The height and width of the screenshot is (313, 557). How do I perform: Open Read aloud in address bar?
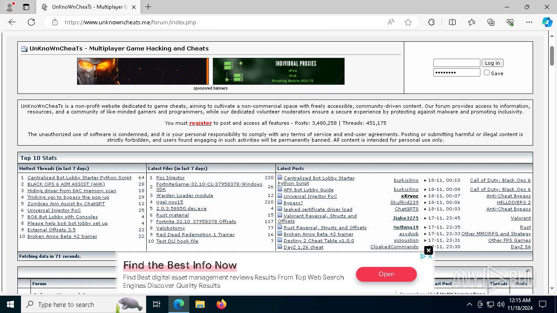[391, 22]
